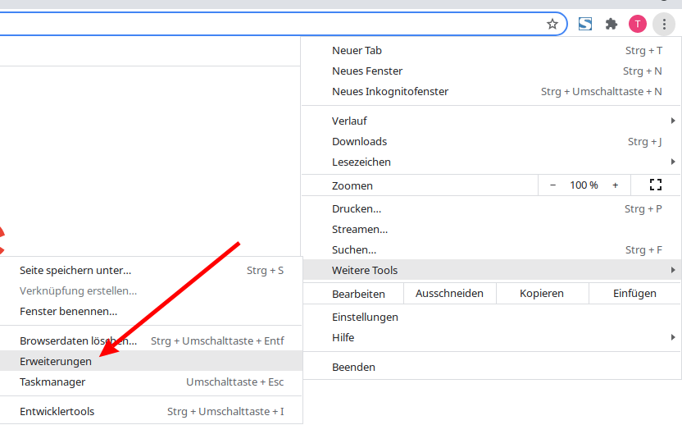Click the Ausschneiden button
The image size is (682, 425).
tap(449, 293)
